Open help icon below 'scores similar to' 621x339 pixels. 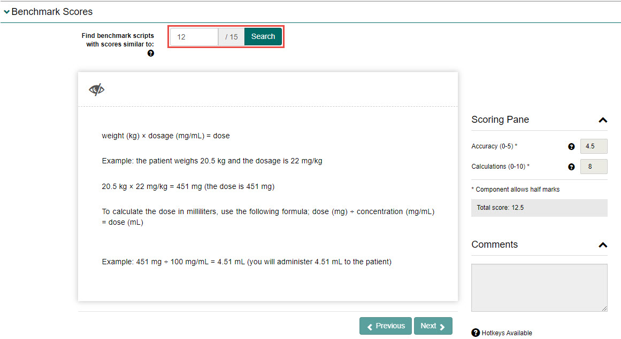click(151, 53)
